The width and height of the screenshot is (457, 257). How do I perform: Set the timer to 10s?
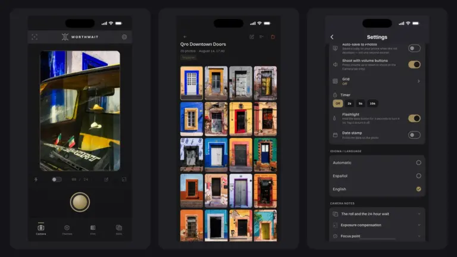point(373,104)
